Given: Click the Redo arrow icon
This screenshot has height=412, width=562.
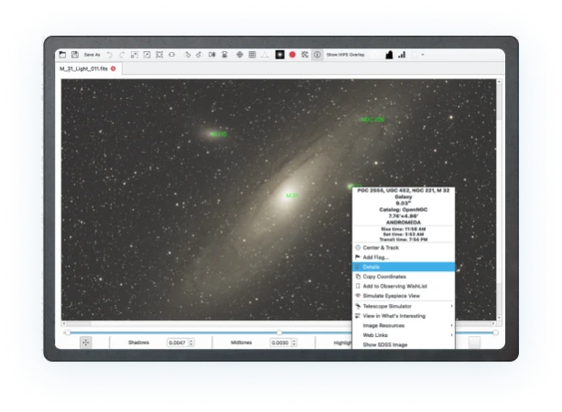Looking at the screenshot, I should pos(122,55).
